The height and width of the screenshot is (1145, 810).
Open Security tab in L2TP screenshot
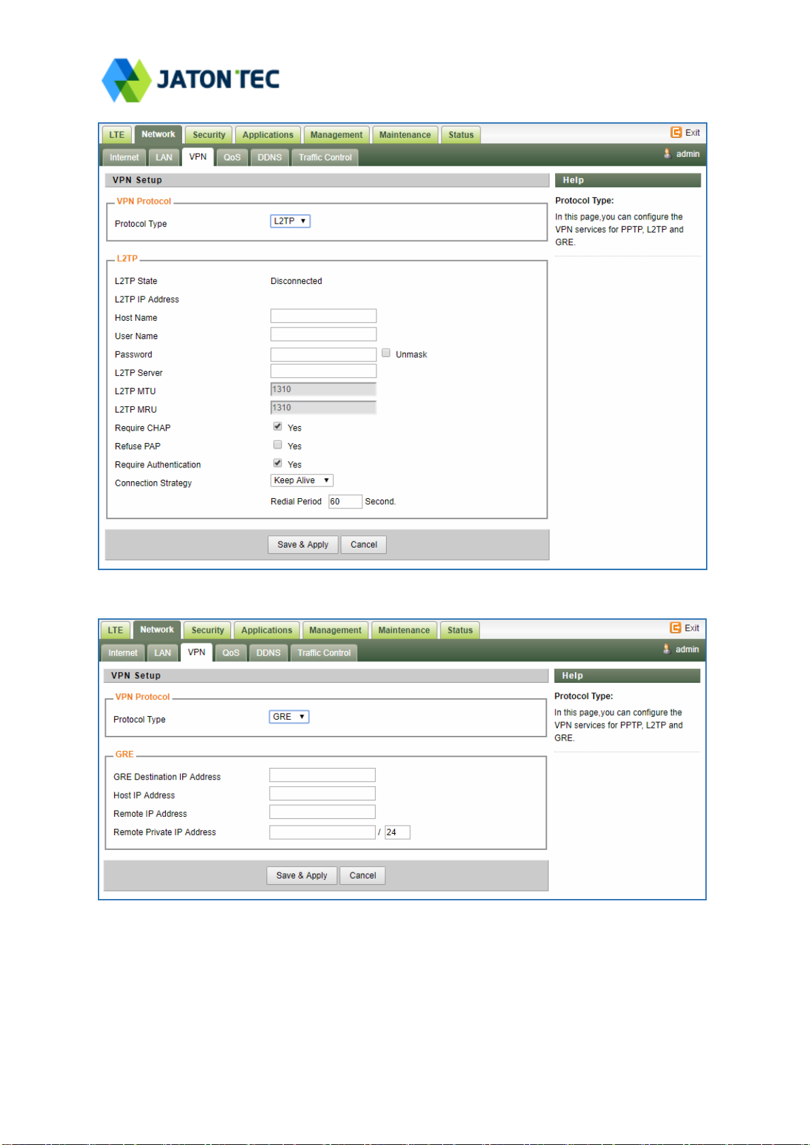(209, 135)
